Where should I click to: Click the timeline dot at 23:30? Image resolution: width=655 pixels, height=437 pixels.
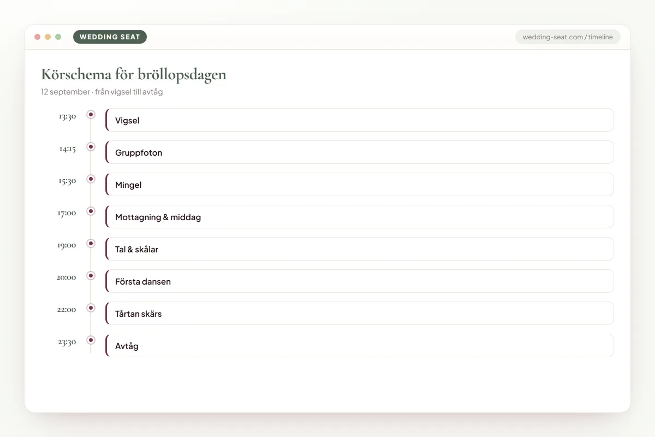pyautogui.click(x=91, y=340)
